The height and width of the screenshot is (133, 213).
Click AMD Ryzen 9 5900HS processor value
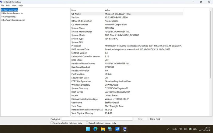coord(143,46)
